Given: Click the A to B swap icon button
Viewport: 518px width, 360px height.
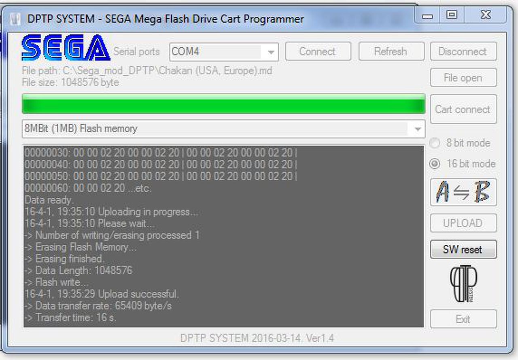Looking at the screenshot, I should tap(463, 192).
